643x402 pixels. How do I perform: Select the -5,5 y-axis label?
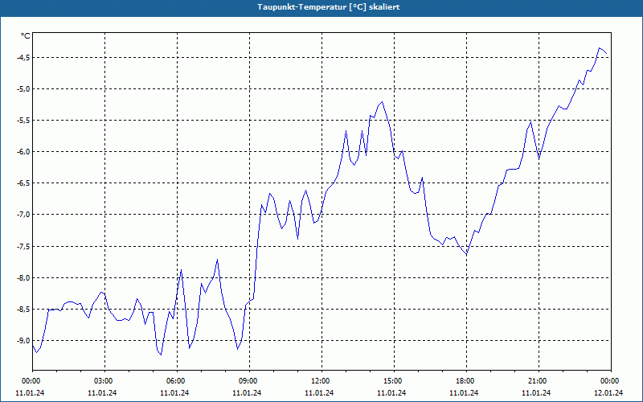click(23, 120)
